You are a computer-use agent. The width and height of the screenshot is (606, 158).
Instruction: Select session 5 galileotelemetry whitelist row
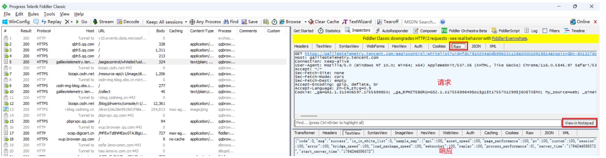(144, 62)
